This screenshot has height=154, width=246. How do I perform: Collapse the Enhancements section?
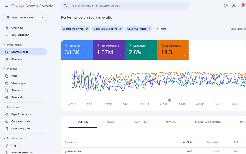click(x=5, y=138)
